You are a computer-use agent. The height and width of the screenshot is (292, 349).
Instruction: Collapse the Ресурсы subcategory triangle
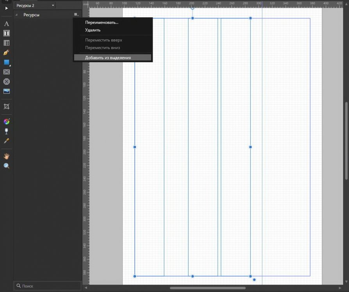coord(16,15)
